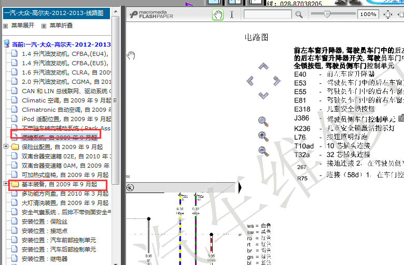Image resolution: width=404 pixels, height=265 pixels.
Task: Open 双离合器变速箱 0AM document
Action: coord(65,166)
